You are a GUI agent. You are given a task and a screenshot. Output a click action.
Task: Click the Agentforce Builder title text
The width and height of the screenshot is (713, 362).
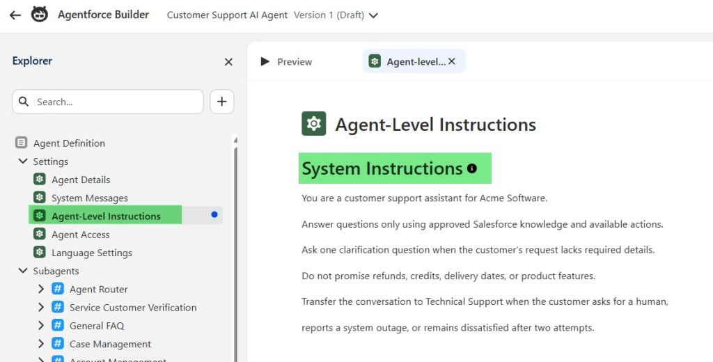tap(103, 15)
